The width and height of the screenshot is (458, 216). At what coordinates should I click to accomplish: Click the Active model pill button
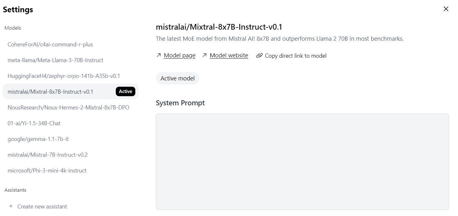tap(178, 78)
